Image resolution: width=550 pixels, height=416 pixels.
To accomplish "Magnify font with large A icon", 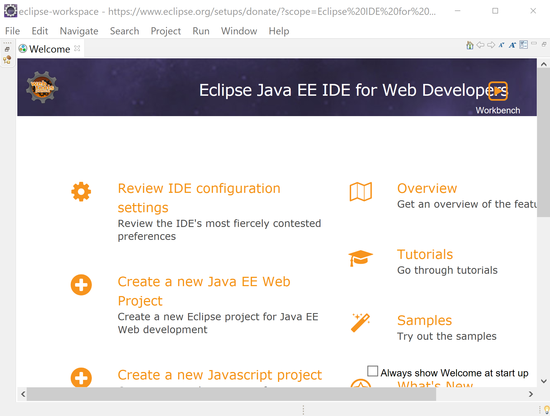I will (512, 45).
